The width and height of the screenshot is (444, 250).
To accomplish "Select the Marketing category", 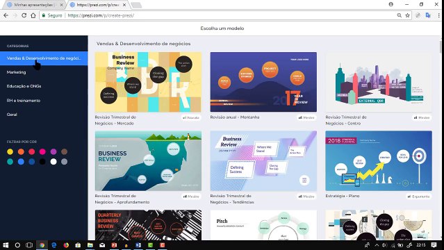I will click(x=17, y=72).
